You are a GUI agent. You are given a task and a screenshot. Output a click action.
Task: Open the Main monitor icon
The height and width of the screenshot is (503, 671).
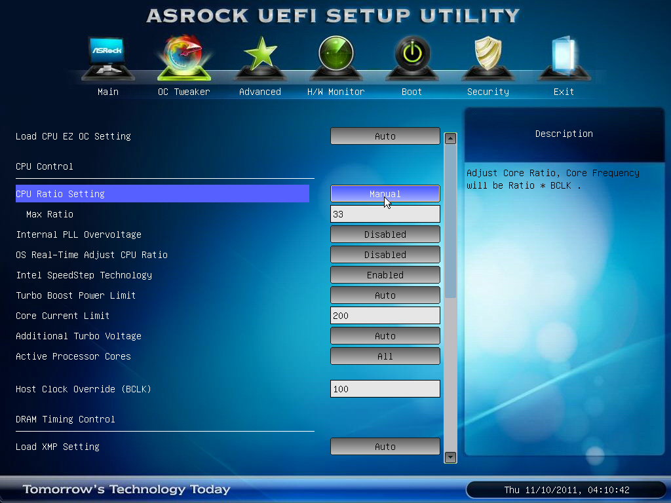click(x=108, y=58)
